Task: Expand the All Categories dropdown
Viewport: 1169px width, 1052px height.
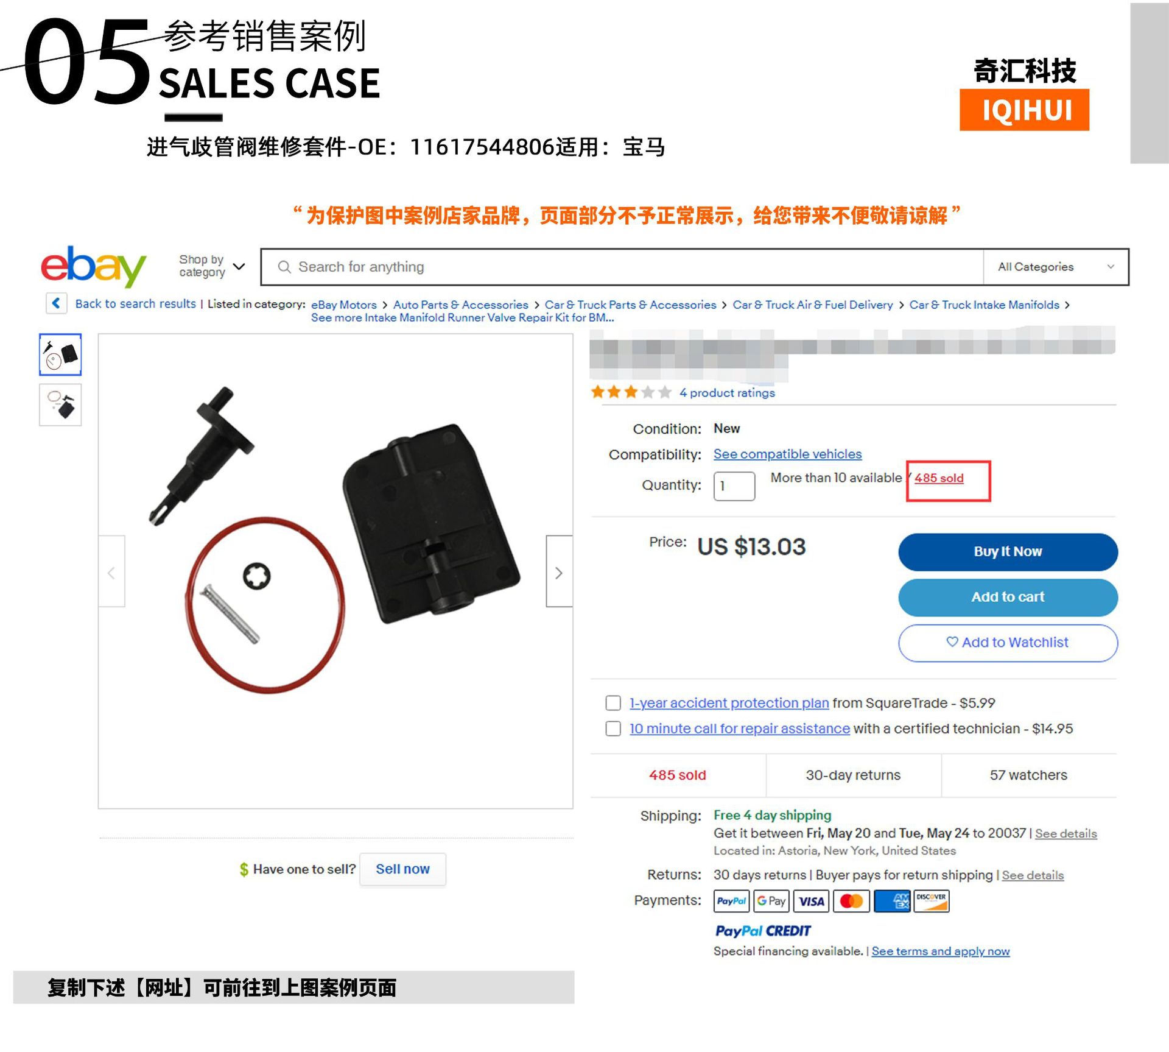Action: (x=1056, y=267)
